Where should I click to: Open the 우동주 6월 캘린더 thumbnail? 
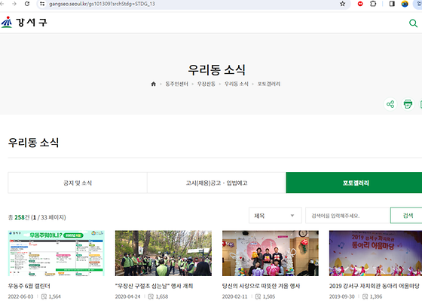pyautogui.click(x=56, y=253)
